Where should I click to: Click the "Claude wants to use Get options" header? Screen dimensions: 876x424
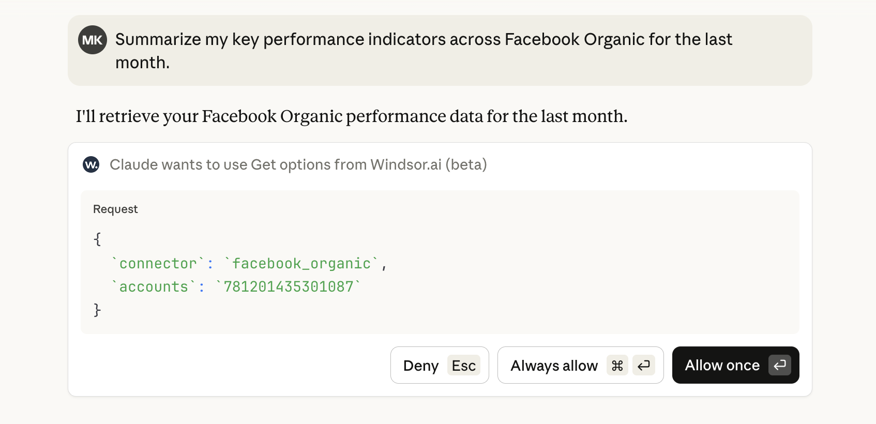pyautogui.click(x=298, y=164)
